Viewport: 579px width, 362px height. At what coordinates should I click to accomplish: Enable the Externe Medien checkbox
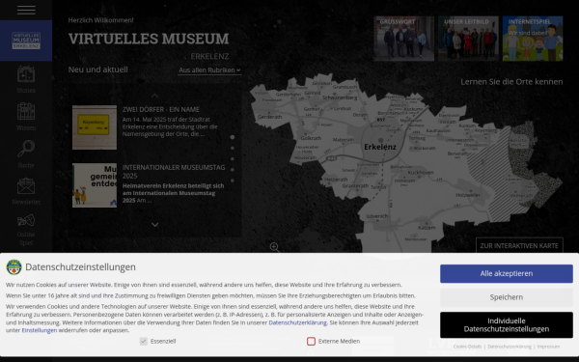311,342
